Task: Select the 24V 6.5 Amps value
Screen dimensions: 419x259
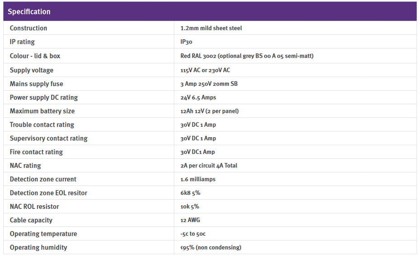Action: point(198,97)
